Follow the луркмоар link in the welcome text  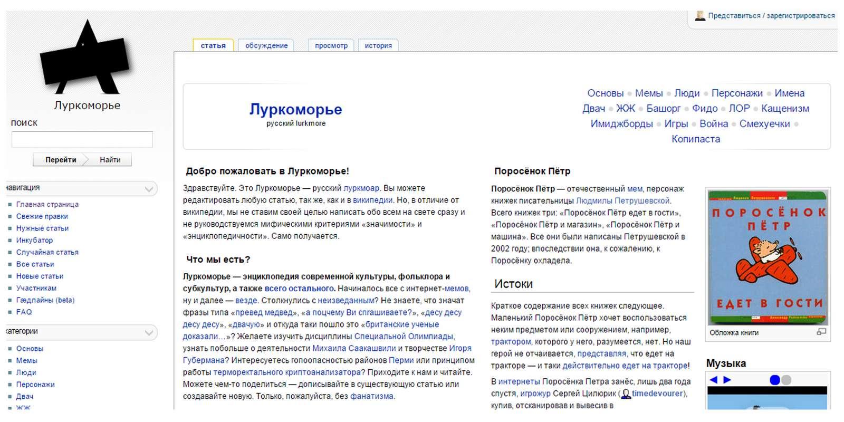tap(361, 188)
